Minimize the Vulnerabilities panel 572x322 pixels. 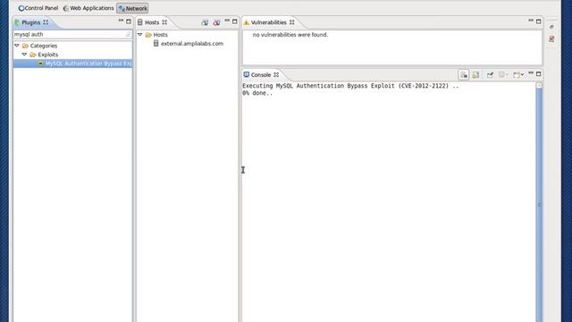[531, 21]
